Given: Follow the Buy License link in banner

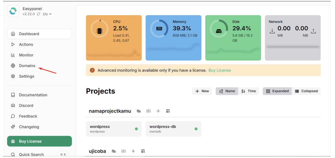Looking at the screenshot, I should point(220,70).
